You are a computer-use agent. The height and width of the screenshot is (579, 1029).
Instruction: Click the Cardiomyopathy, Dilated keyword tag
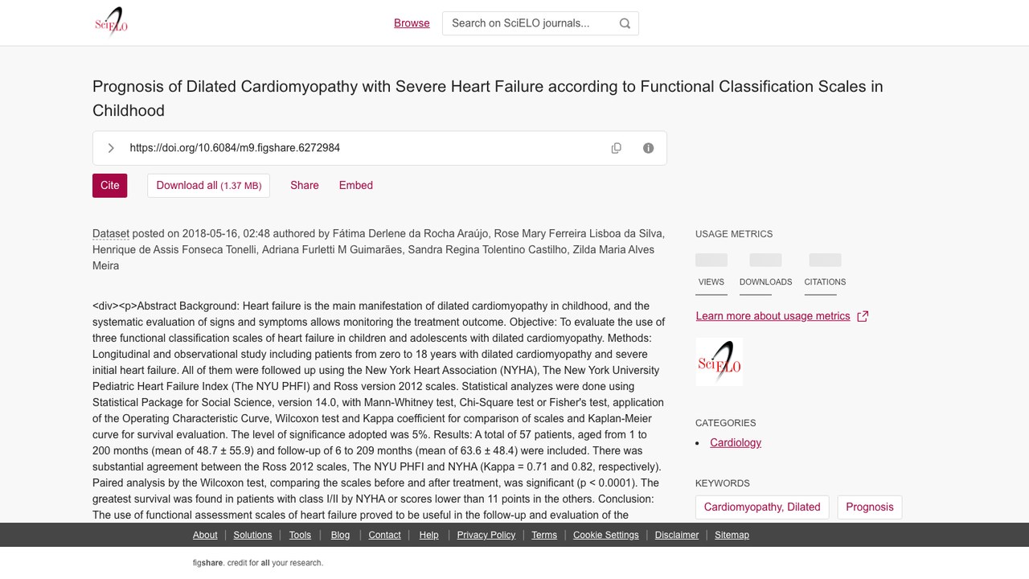pyautogui.click(x=762, y=507)
